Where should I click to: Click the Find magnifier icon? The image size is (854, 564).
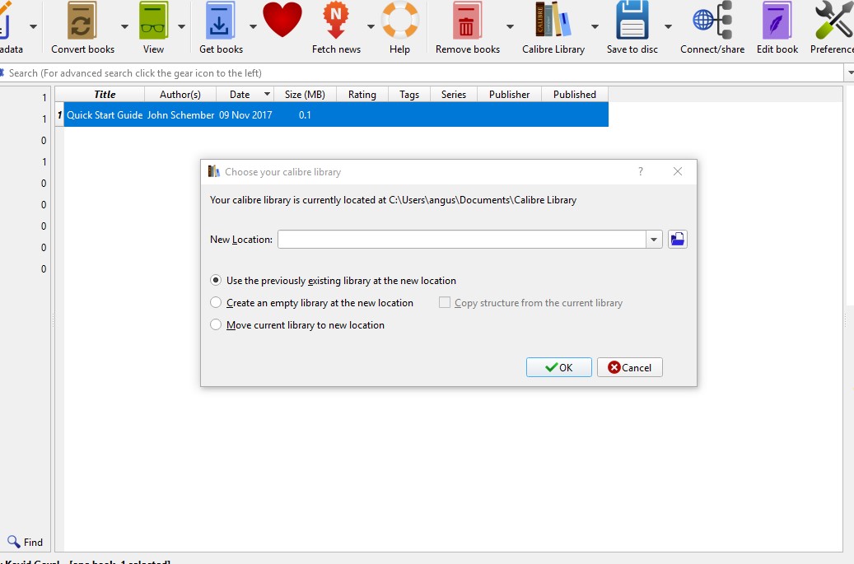[x=14, y=542]
